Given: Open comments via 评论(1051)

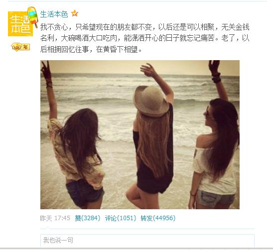Looking at the screenshot, I should [x=121, y=218].
